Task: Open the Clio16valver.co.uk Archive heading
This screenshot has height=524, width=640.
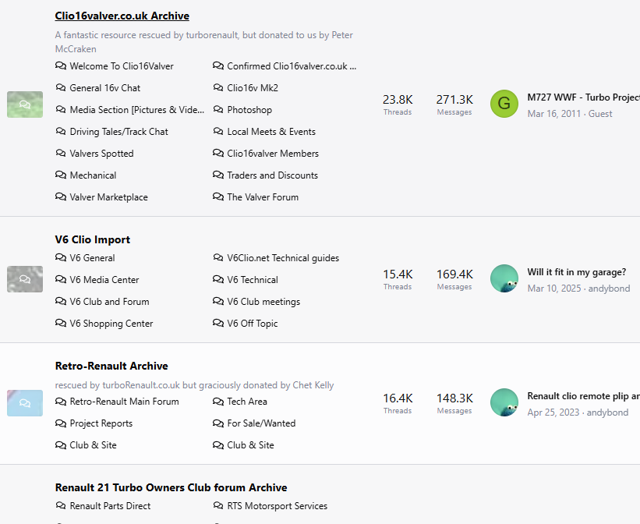Action: tap(122, 16)
